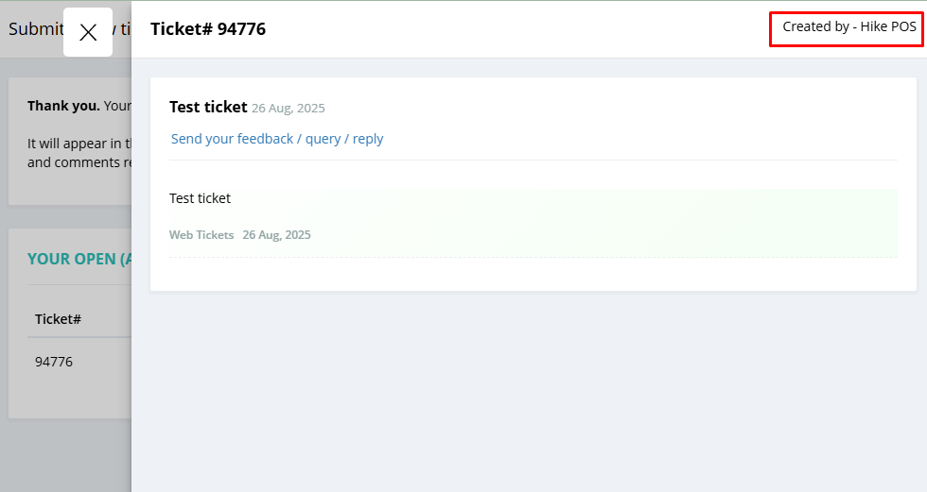The width and height of the screenshot is (927, 492).
Task: Select the Created by - Hike POS label
Action: coord(849,26)
